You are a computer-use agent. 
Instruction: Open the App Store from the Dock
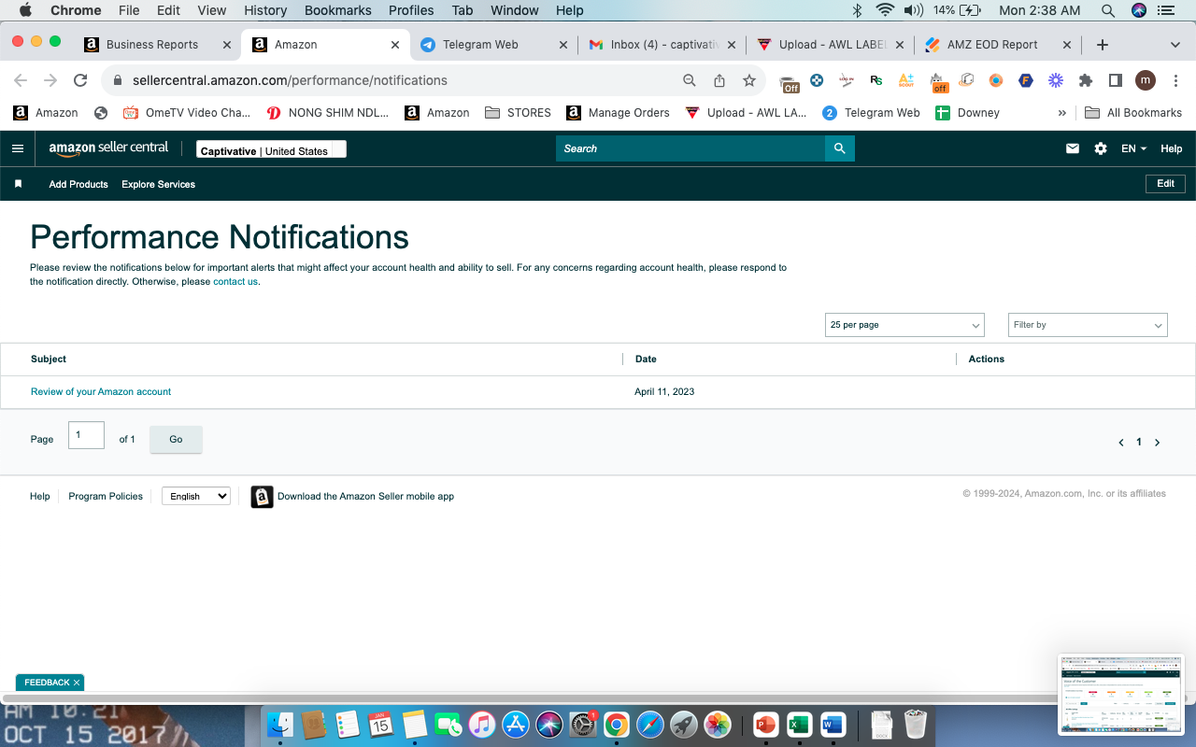pos(516,725)
